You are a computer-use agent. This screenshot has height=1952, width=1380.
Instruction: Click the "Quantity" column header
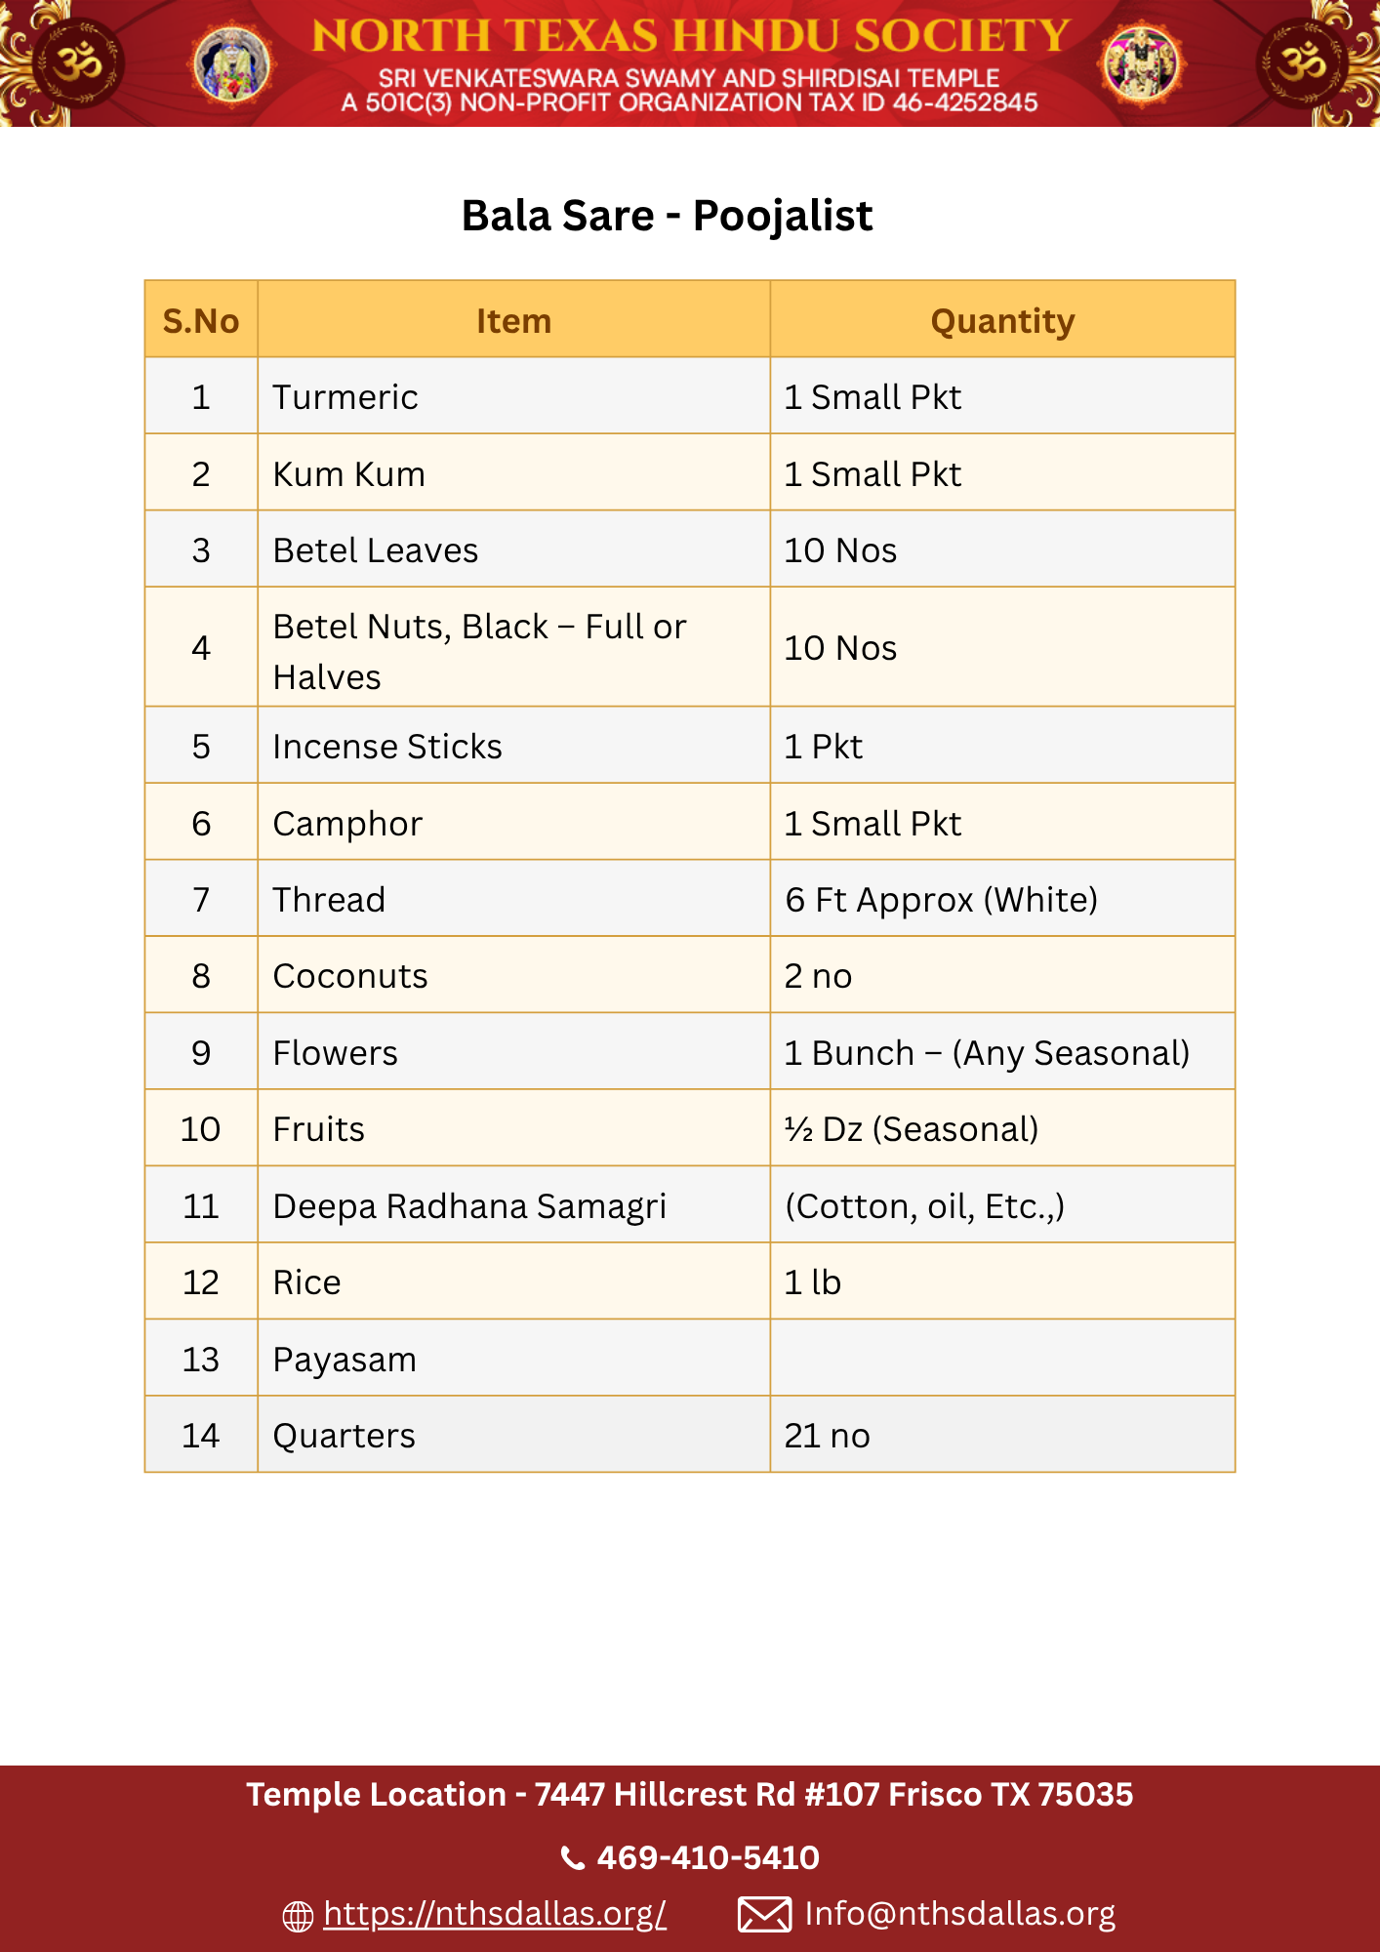[1002, 321]
